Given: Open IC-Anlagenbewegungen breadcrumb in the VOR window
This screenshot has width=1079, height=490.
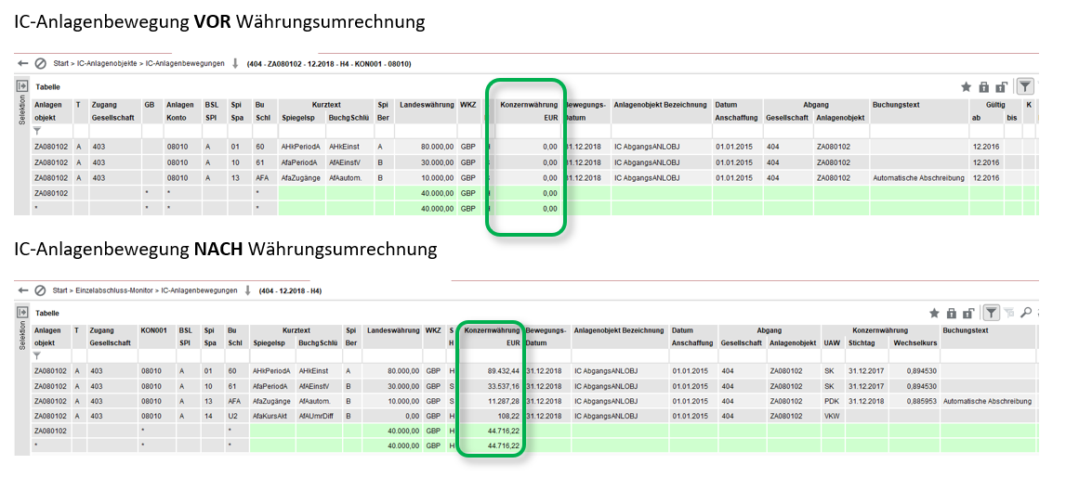Looking at the screenshot, I should tap(186, 64).
